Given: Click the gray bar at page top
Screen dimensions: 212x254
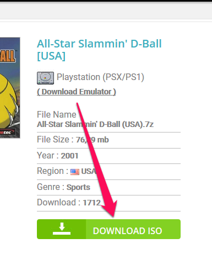Looking at the screenshot, I should click(106, 10).
